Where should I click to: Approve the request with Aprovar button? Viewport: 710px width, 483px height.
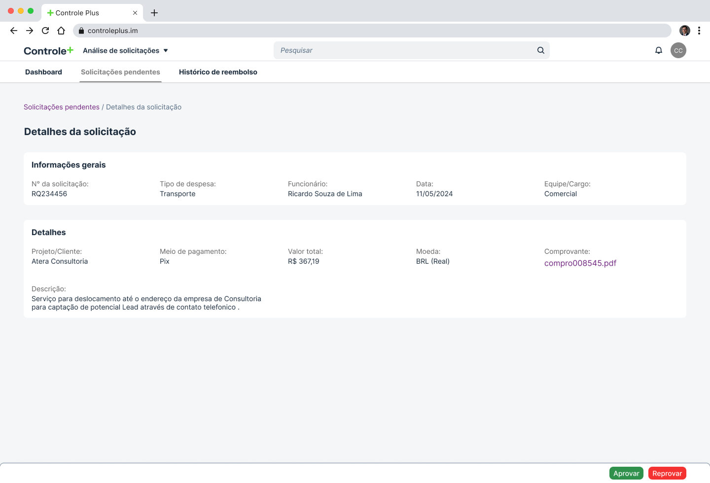click(626, 473)
